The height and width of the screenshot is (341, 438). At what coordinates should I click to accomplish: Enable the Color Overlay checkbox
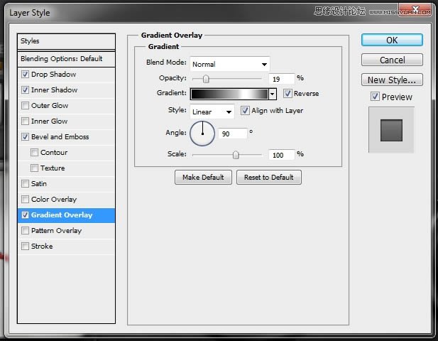click(25, 200)
